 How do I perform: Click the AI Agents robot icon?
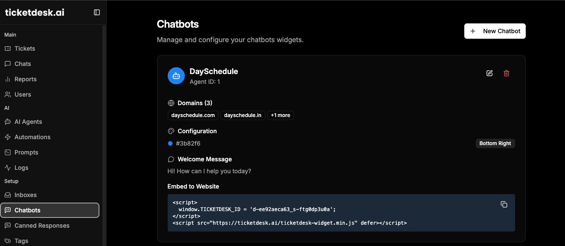tap(8, 122)
